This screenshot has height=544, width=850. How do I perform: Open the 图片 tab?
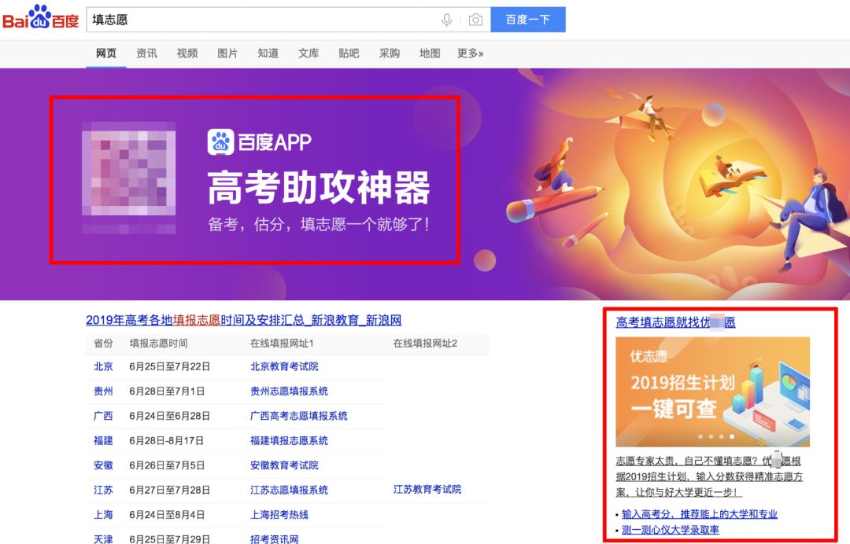[x=227, y=53]
